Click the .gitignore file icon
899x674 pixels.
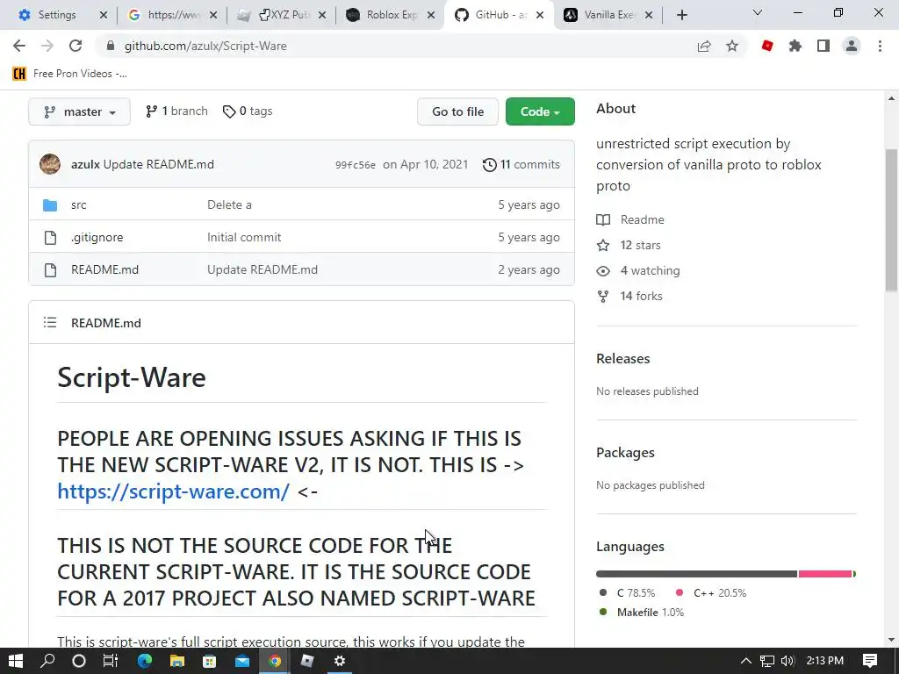coord(50,237)
